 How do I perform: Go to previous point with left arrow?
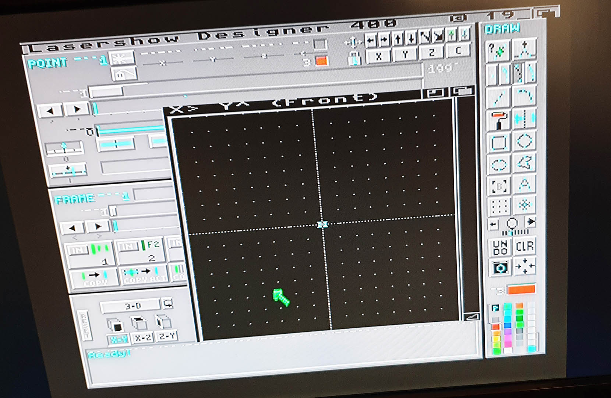pos(50,111)
